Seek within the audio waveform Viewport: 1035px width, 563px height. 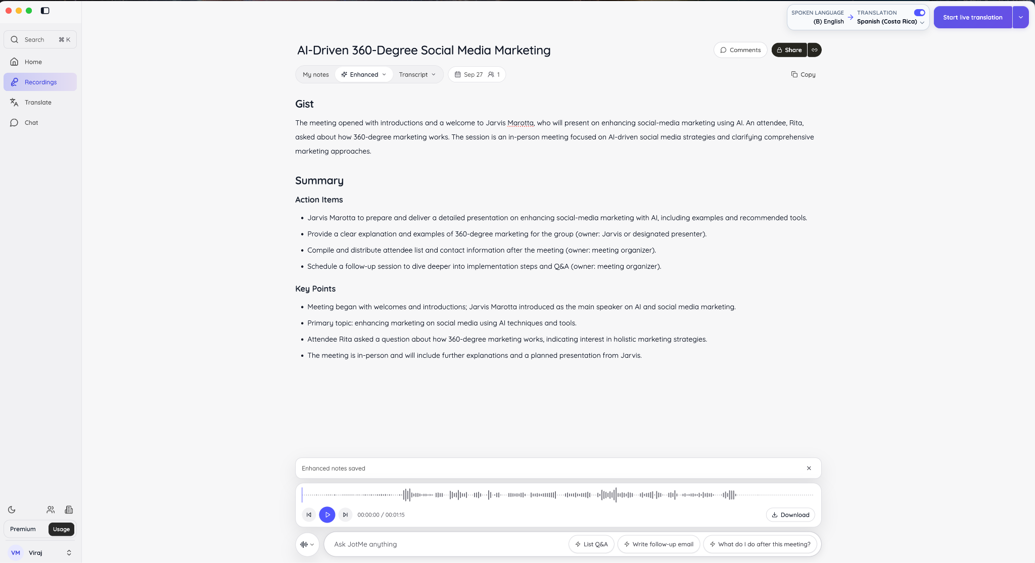(x=558, y=495)
